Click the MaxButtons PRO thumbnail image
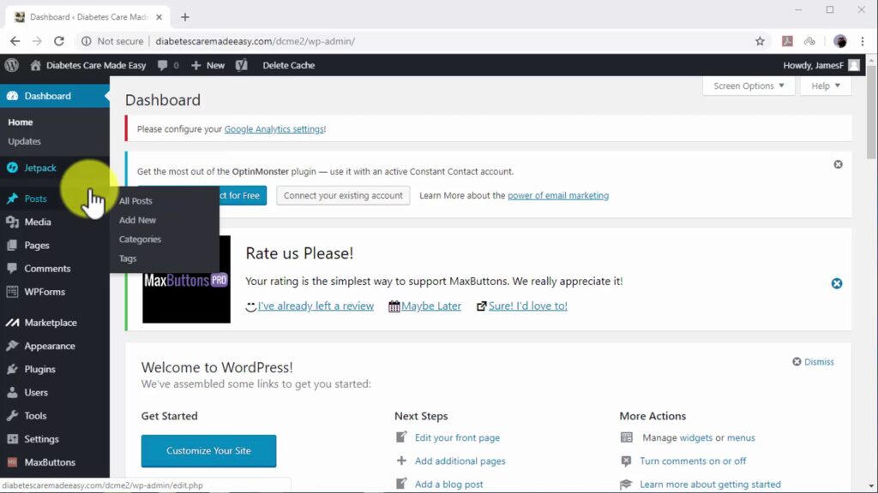The width and height of the screenshot is (878, 493). coord(186,280)
